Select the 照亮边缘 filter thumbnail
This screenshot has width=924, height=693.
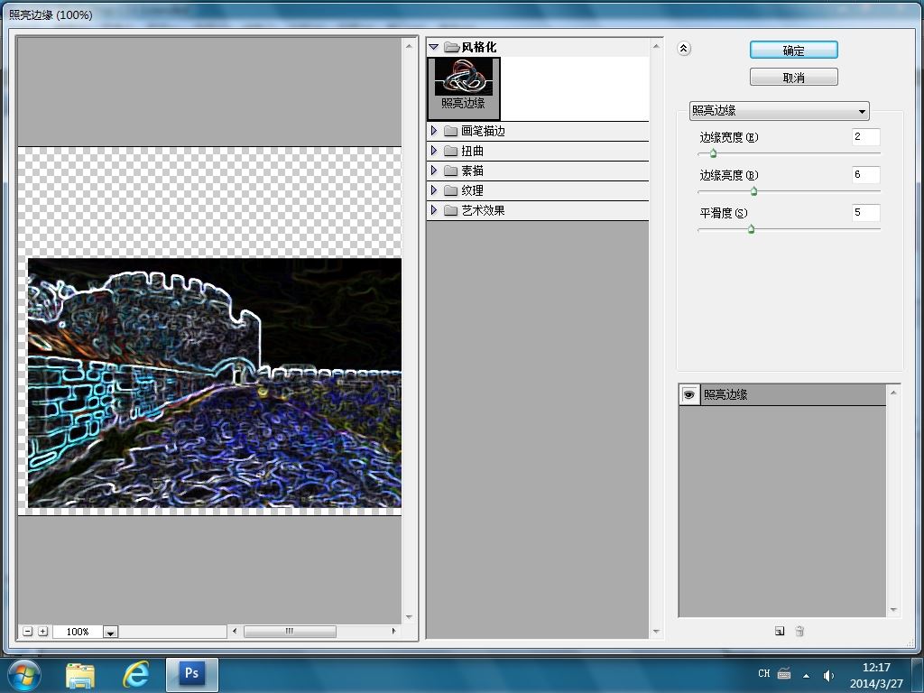tap(463, 88)
